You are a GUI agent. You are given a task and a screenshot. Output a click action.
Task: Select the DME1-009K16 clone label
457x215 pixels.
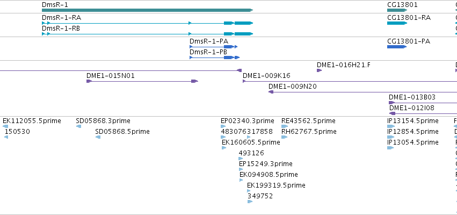266,76
